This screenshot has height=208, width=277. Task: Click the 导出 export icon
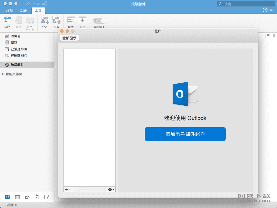pos(56,22)
